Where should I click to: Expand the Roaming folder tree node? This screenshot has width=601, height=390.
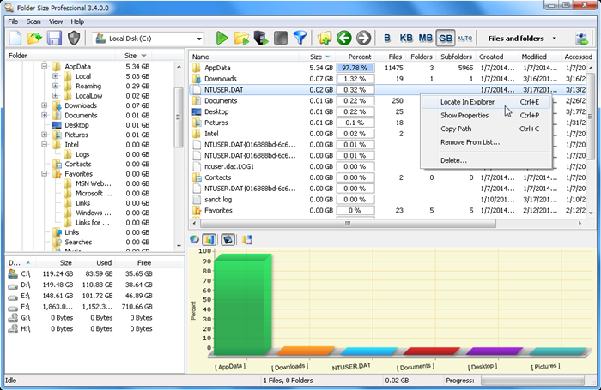pos(55,86)
